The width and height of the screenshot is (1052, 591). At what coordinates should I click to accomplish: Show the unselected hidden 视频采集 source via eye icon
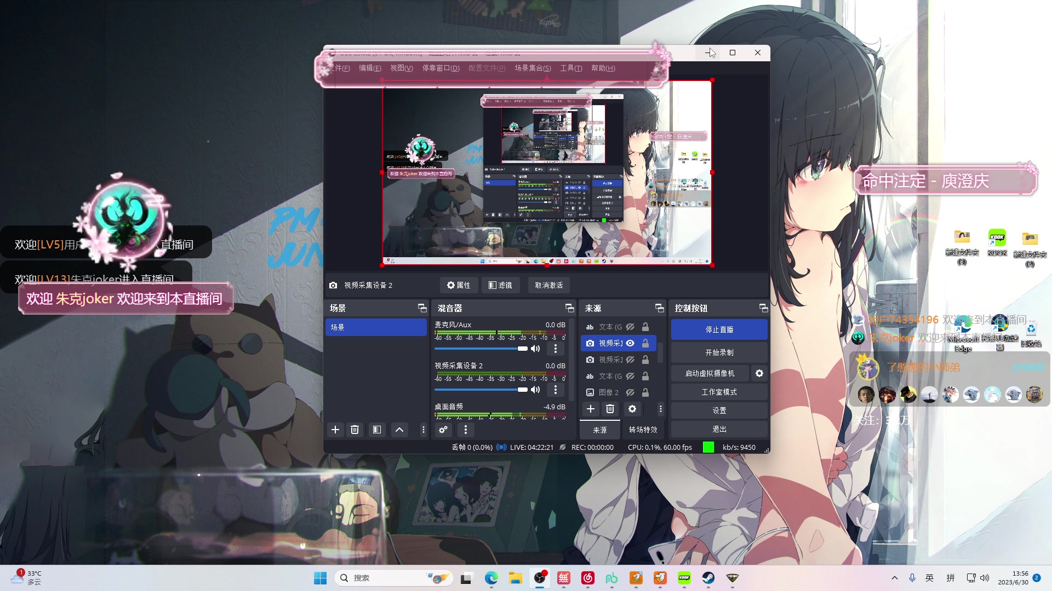(630, 360)
